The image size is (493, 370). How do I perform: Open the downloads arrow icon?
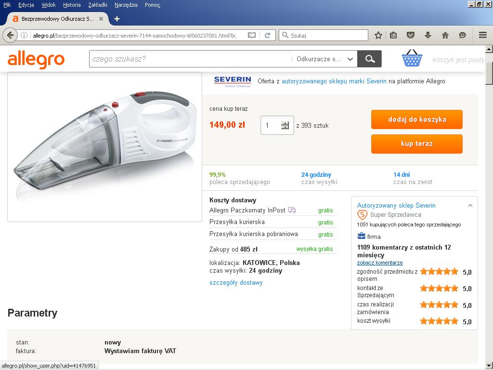(428, 35)
